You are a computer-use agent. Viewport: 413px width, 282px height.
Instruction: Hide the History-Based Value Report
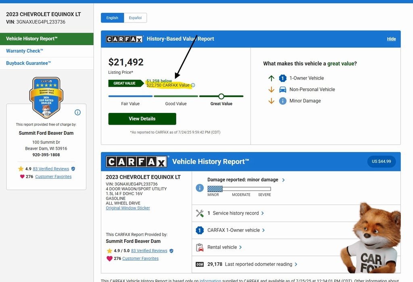(391, 39)
